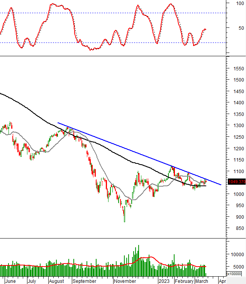The image size is (246, 284).
Task: Select the March label on time axis
Action: point(202,281)
